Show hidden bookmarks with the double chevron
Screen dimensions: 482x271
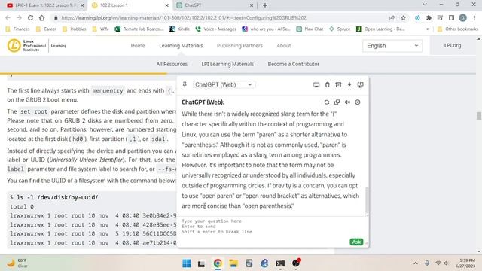coord(428,29)
